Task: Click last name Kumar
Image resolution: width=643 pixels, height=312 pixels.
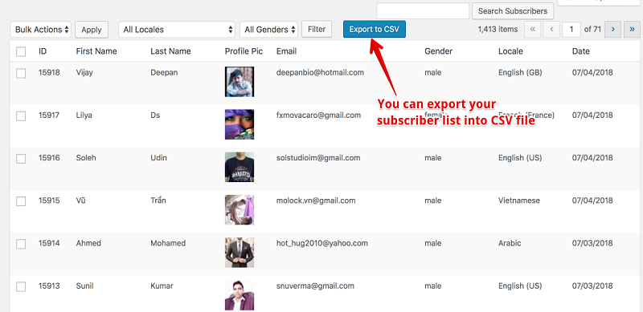Action: point(162,286)
